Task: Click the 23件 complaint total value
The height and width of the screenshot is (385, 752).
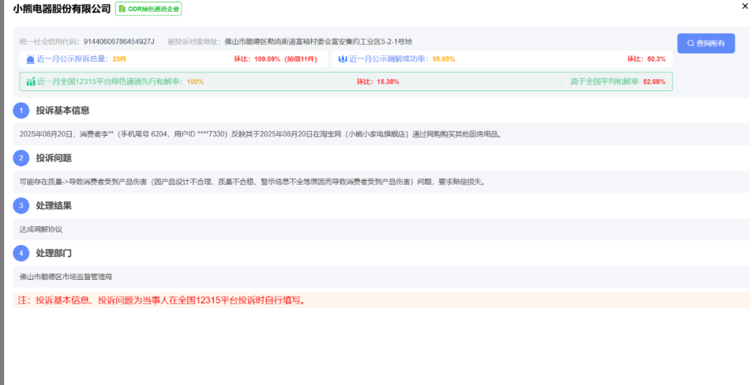Action: pos(119,59)
